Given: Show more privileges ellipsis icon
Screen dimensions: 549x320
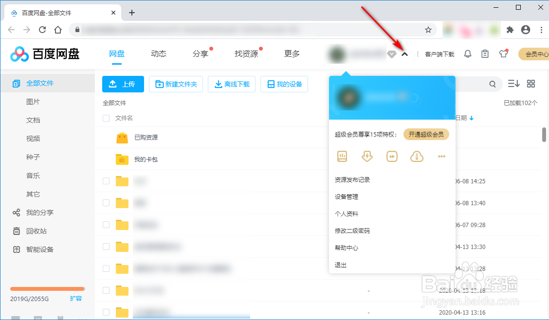Looking at the screenshot, I should point(441,156).
